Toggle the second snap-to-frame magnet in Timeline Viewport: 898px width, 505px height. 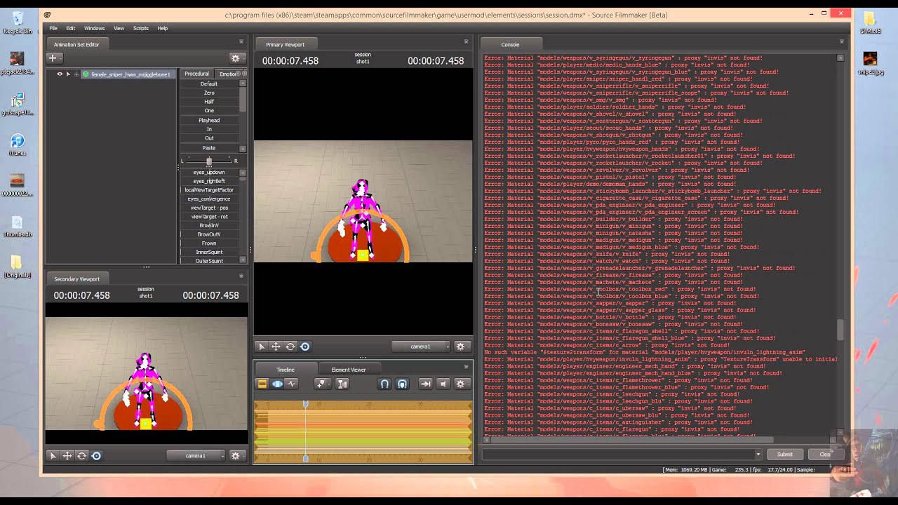402,384
